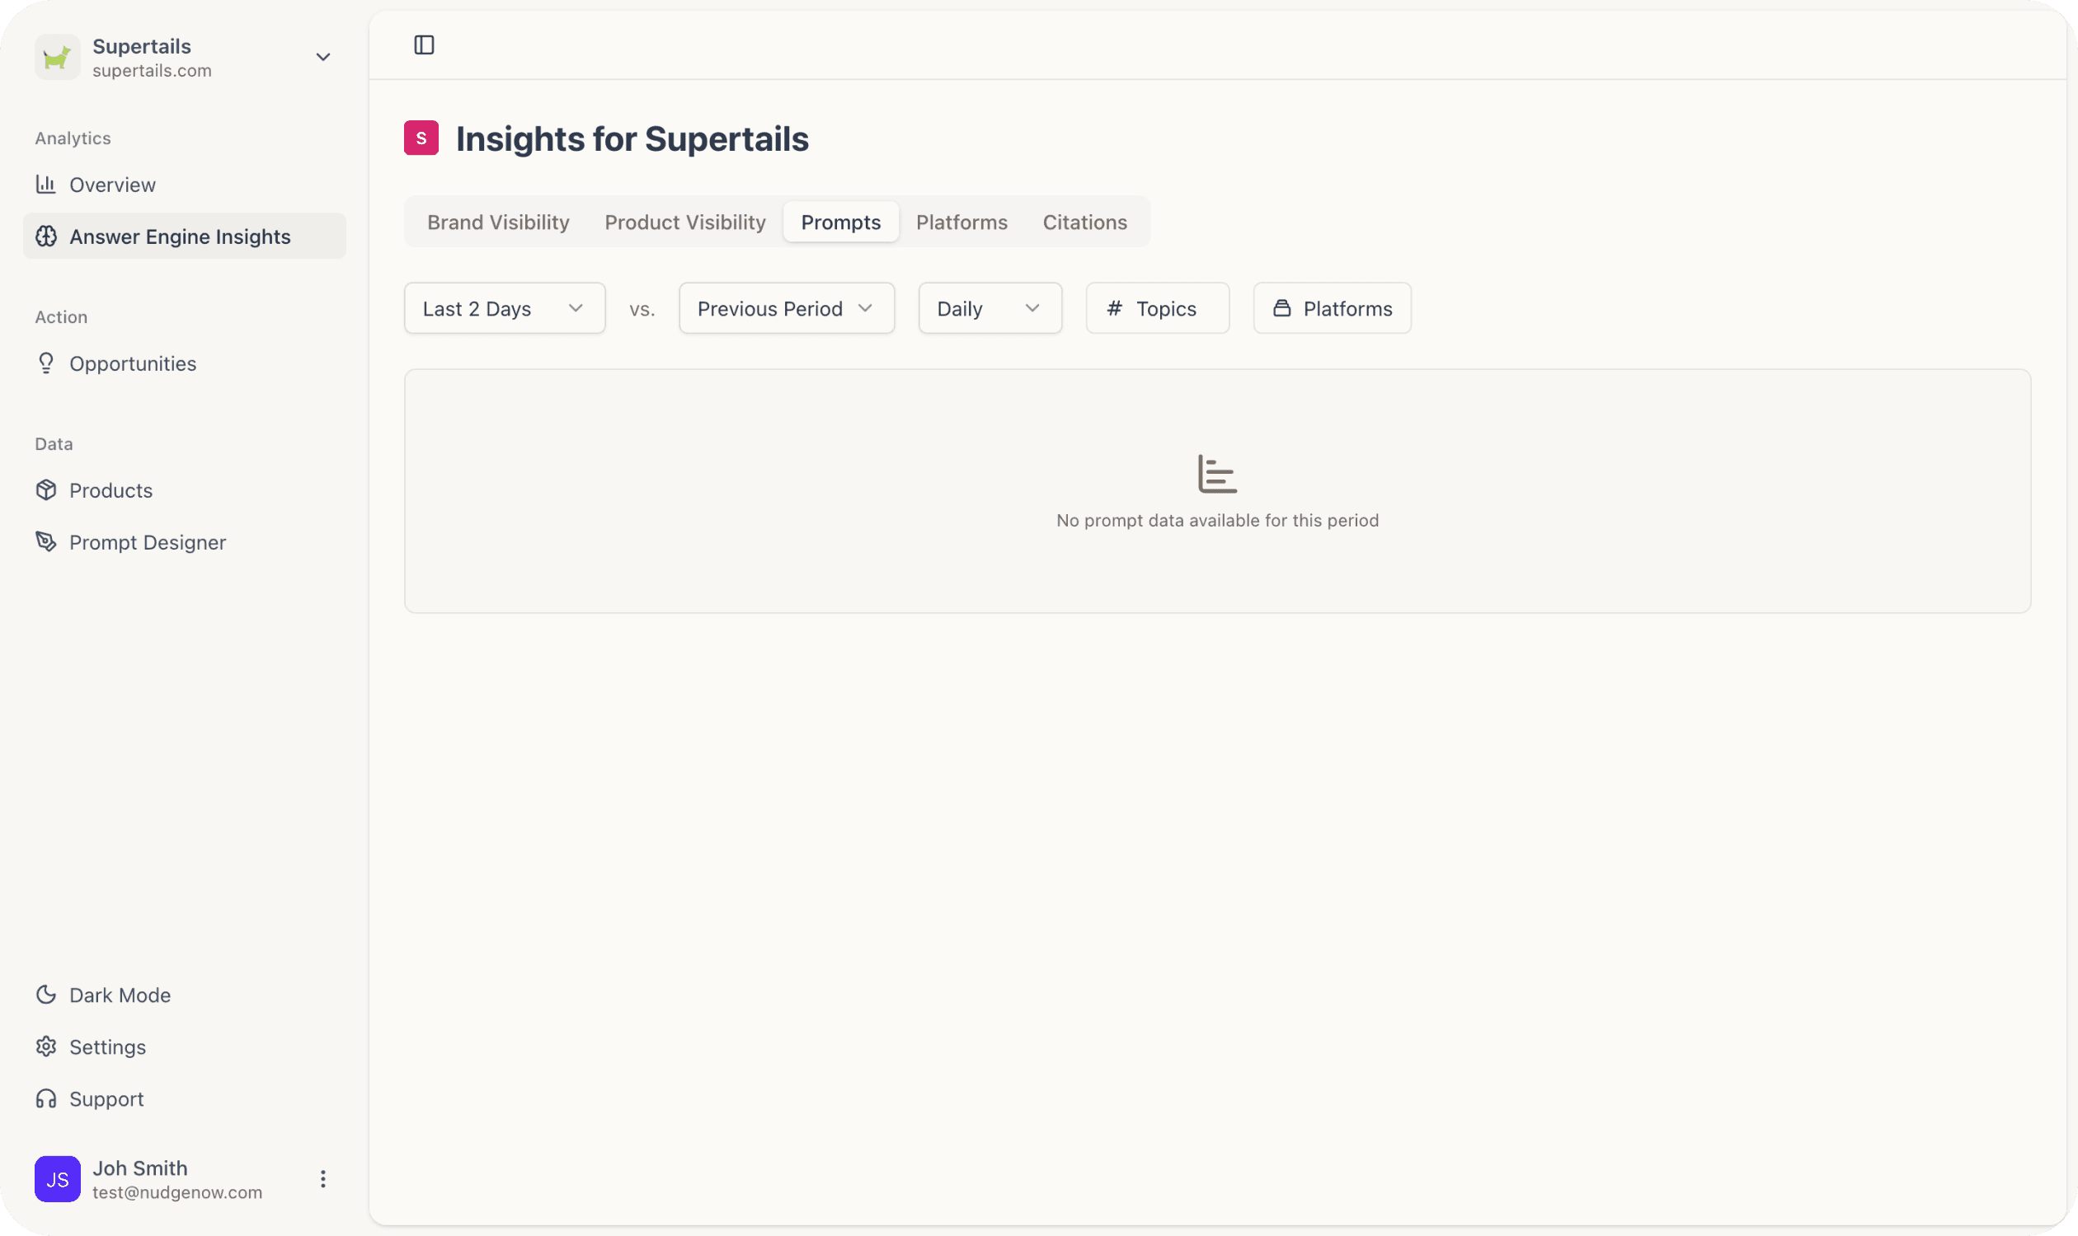
Task: Click the Settings gear icon
Action: click(x=46, y=1047)
